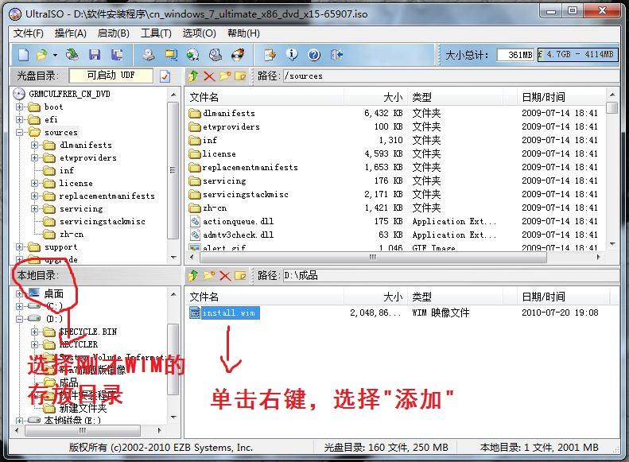Click the D:\成品 path field
The width and height of the screenshot is (629, 462).
point(451,275)
